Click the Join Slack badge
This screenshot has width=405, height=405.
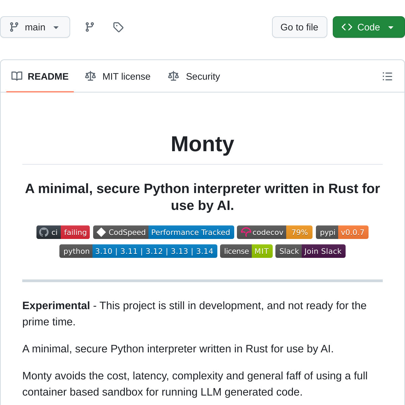pyautogui.click(x=310, y=251)
